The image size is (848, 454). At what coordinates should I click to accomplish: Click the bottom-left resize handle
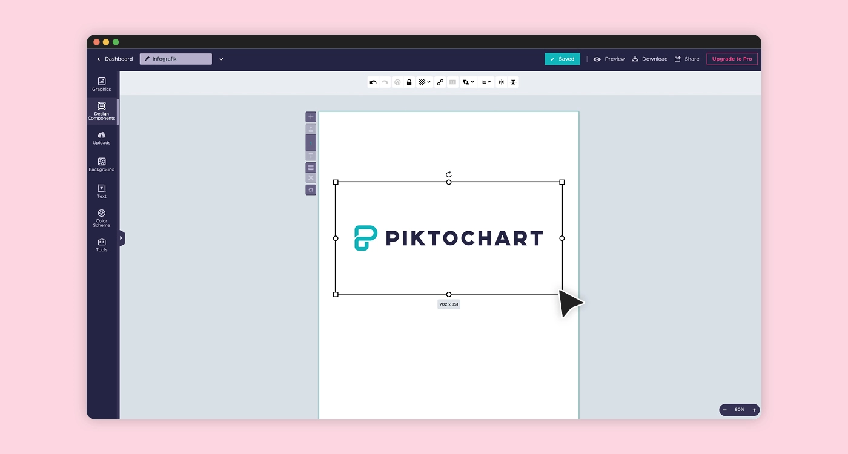[336, 294]
